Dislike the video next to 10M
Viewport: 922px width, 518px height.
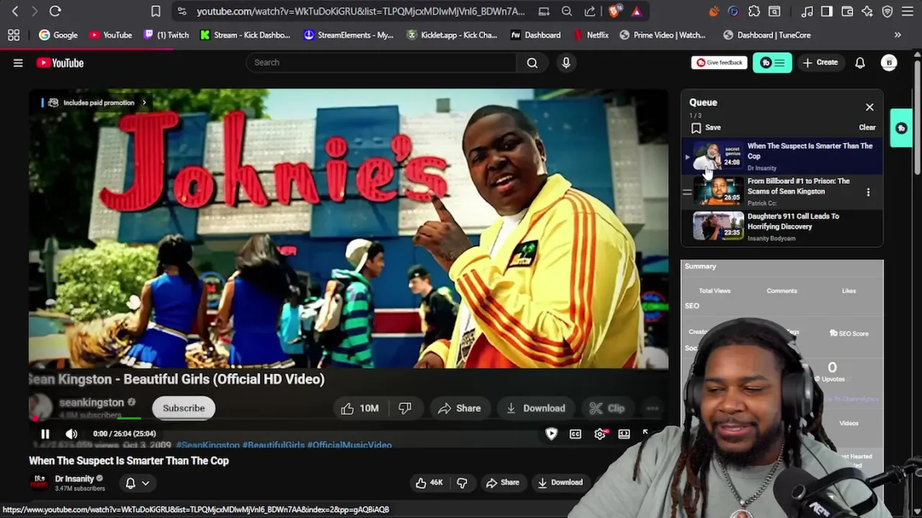pyautogui.click(x=405, y=408)
